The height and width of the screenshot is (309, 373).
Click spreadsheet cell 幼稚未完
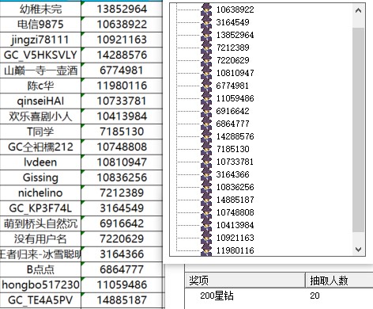(40, 10)
